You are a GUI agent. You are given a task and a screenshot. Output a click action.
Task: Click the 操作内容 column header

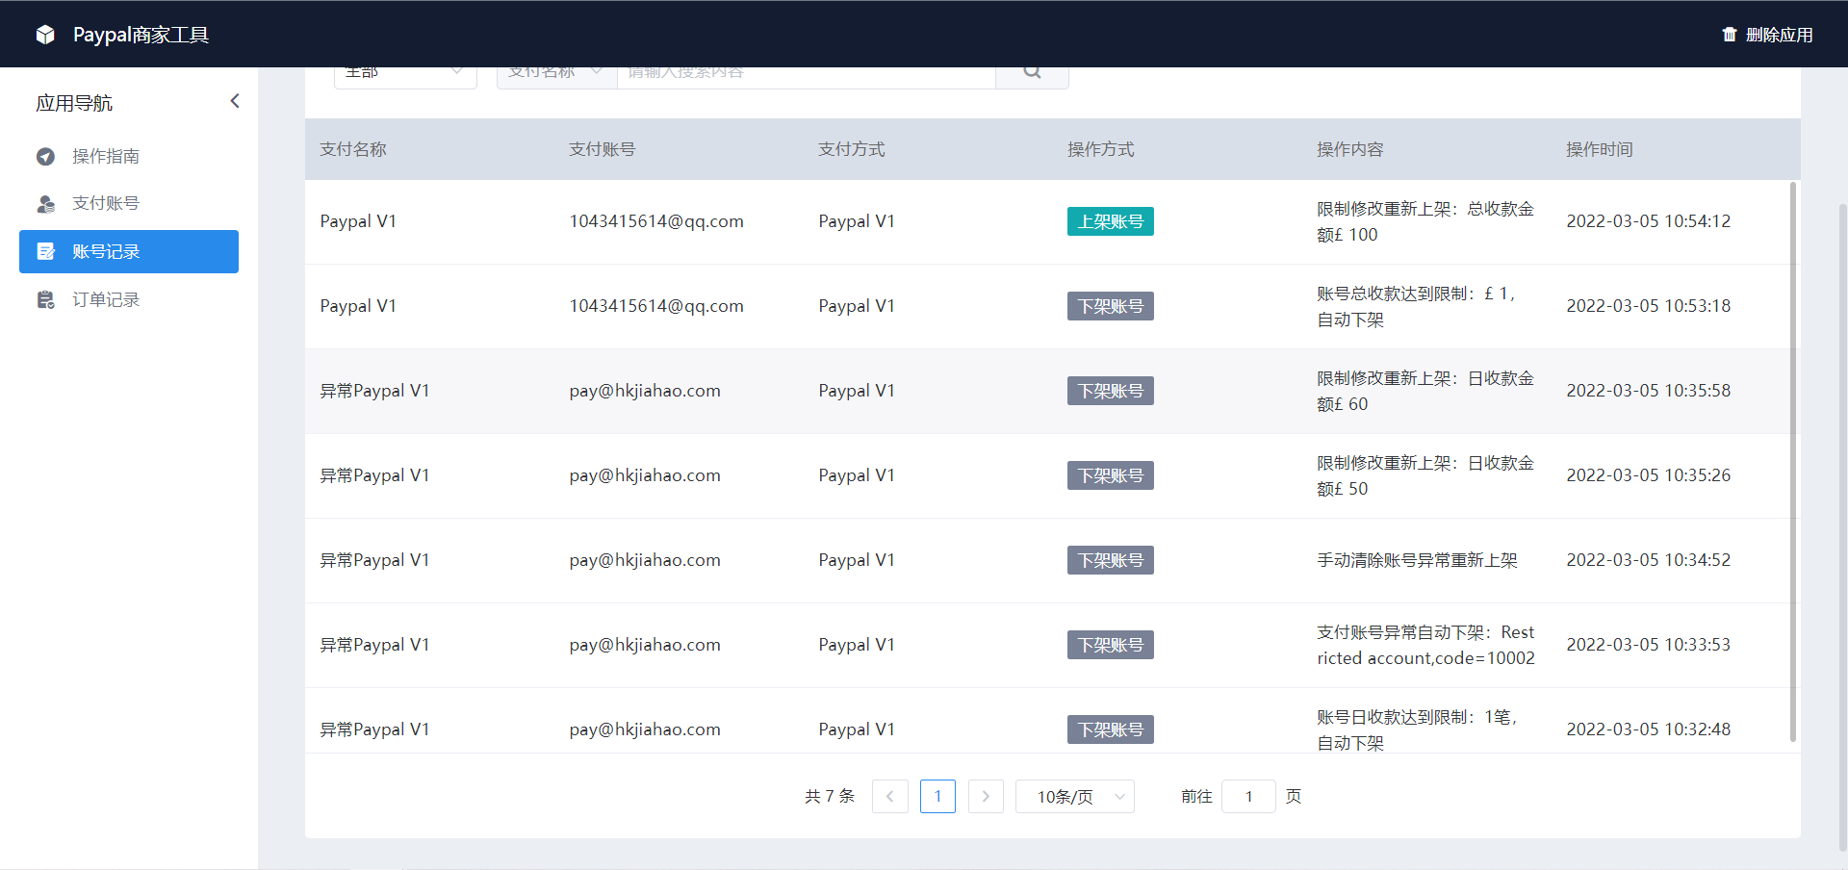click(x=1350, y=149)
